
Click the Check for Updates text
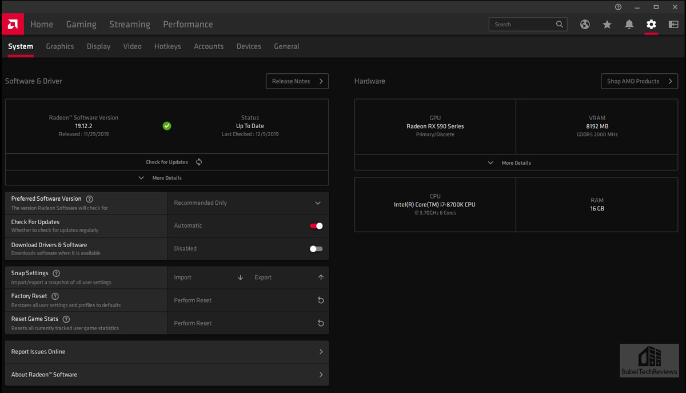[167, 162]
